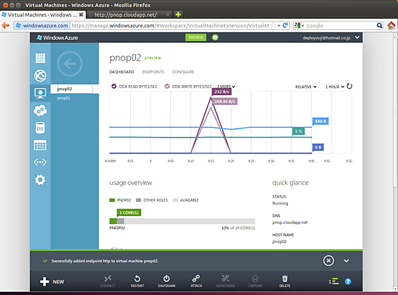This screenshot has width=398, height=295.
Task: Click the deployouji@hotmail.co.jp account
Action: click(x=326, y=38)
